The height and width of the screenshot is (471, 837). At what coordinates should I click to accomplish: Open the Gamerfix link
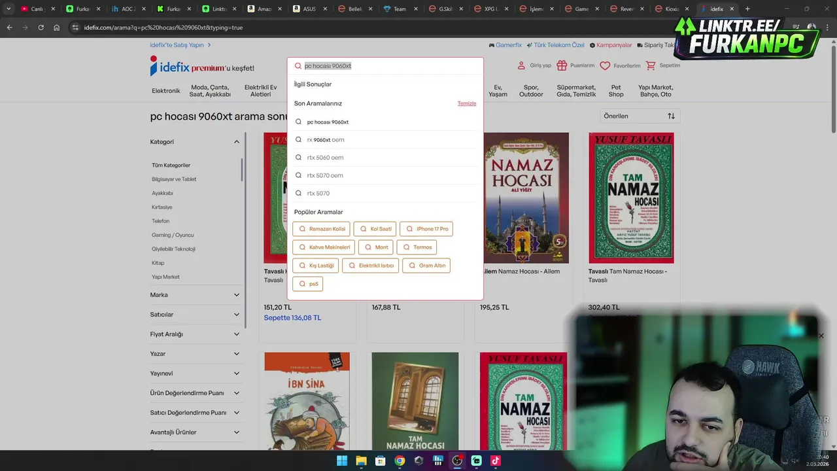(x=505, y=45)
